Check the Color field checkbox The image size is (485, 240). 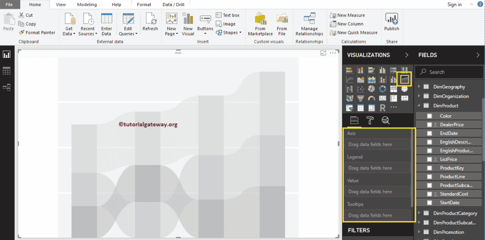pyautogui.click(x=429, y=116)
